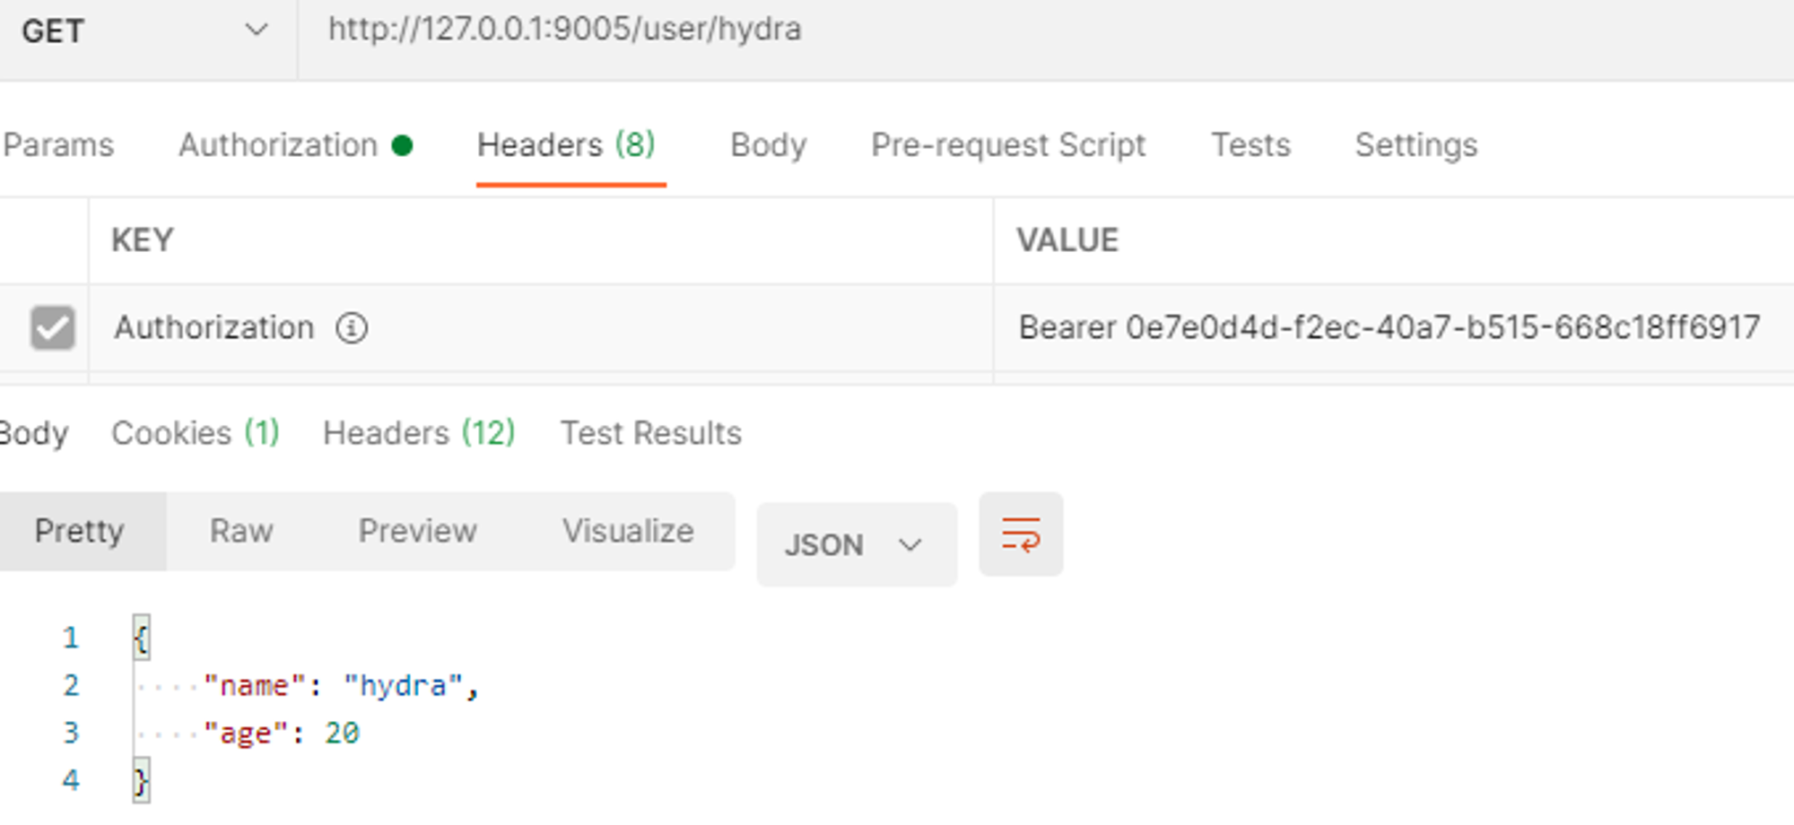The width and height of the screenshot is (1794, 825).
Task: Click the request URL input field
Action: click(x=1045, y=31)
